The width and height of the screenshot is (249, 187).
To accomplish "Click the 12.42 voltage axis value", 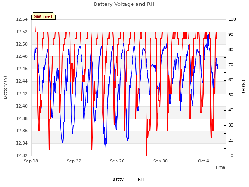I will click(22, 93).
